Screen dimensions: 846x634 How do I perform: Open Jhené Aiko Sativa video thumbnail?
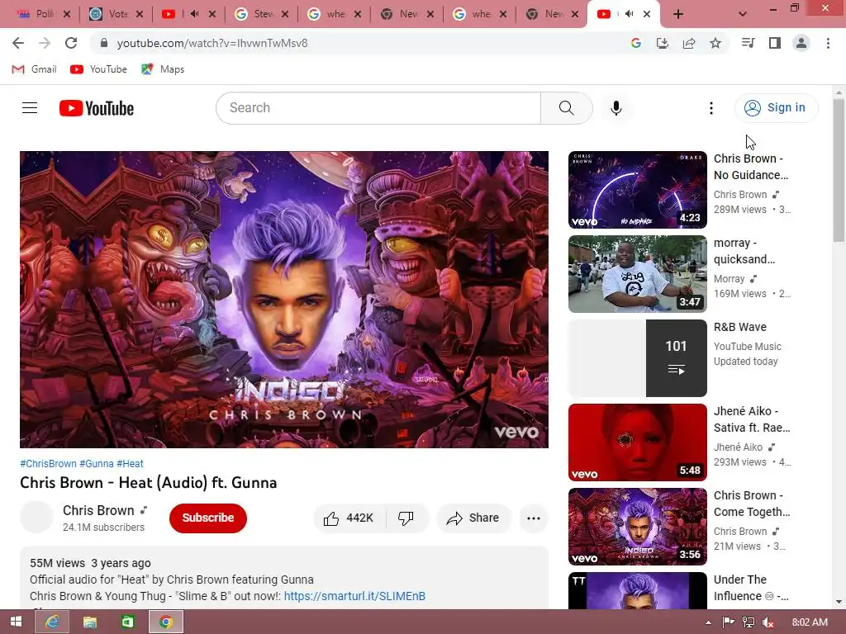point(637,442)
